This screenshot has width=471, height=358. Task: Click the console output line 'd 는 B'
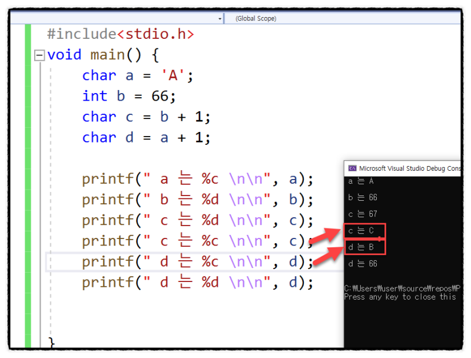361,247
